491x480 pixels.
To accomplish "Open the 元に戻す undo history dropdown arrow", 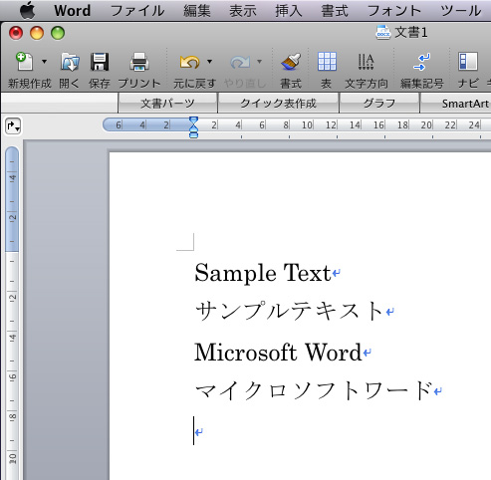I will click(209, 62).
